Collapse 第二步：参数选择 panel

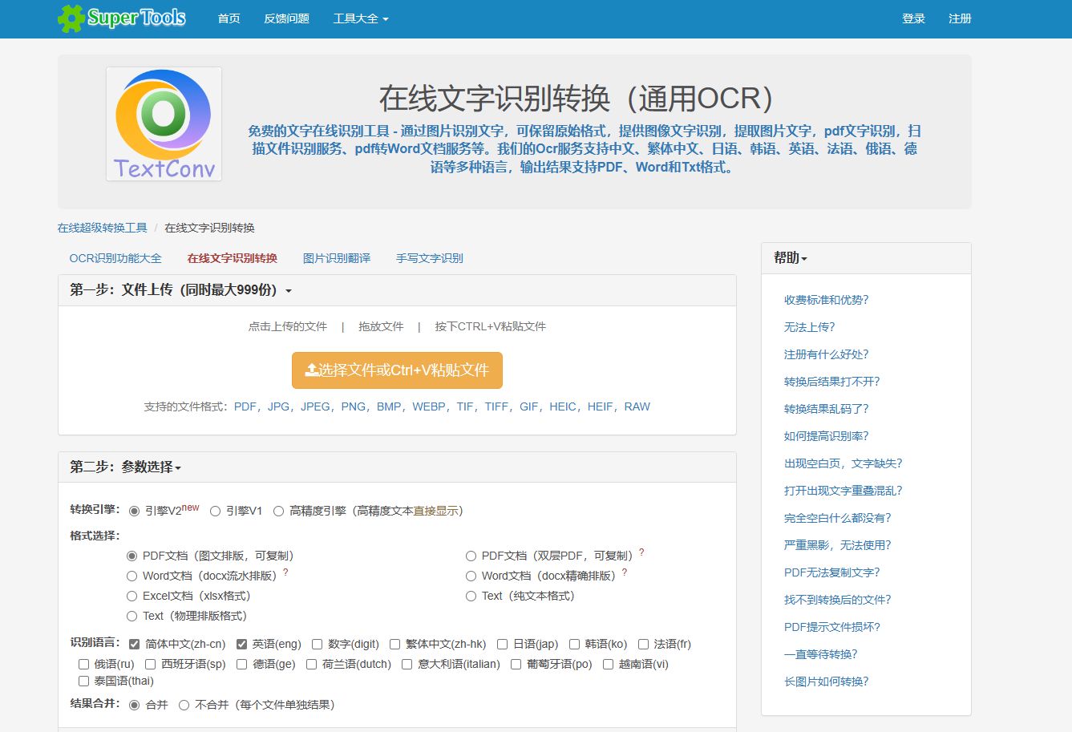click(126, 467)
